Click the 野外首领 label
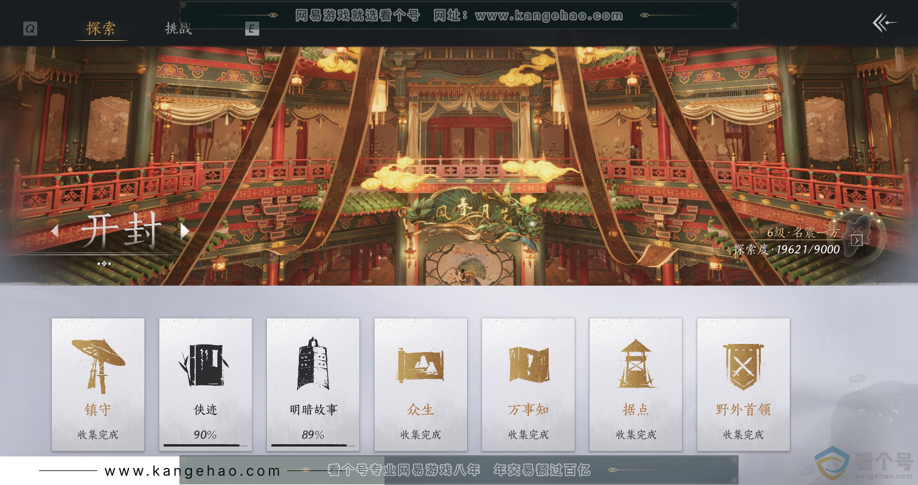Screen dimensions: 918x485 [x=743, y=410]
